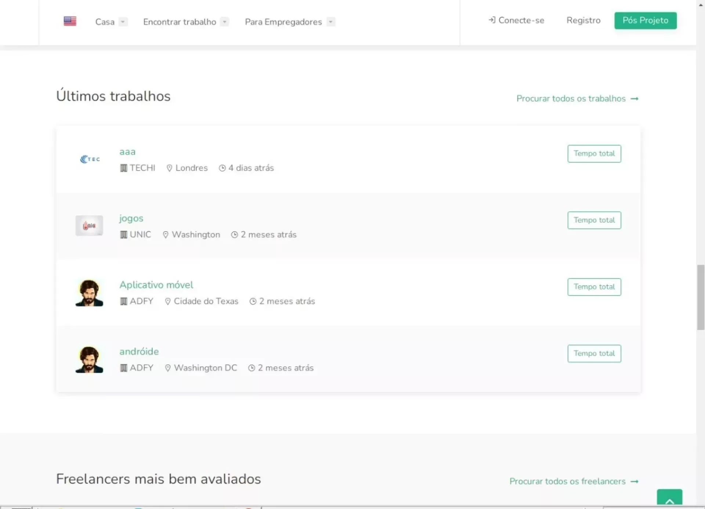Expand the Para Empregadores dropdown arrow
Viewport: 705px width, 509px height.
(331, 22)
